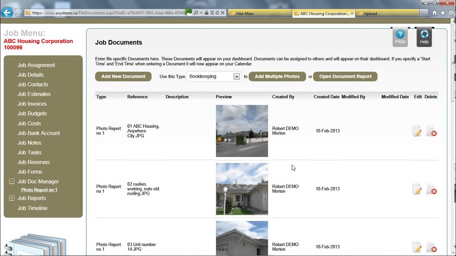Click the 'Created Date' column header
Image resolution: width=456 pixels, height=256 pixels.
326,97
